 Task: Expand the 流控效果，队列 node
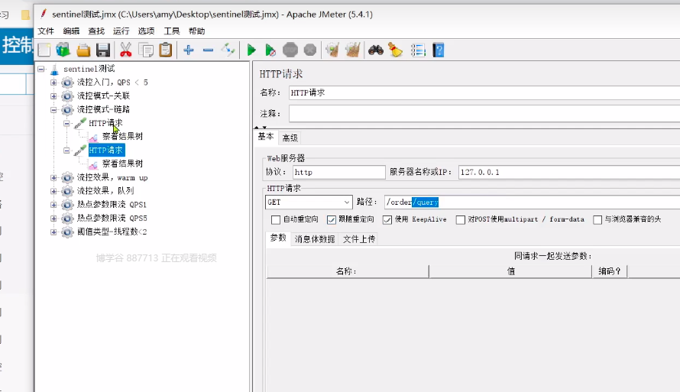click(53, 191)
